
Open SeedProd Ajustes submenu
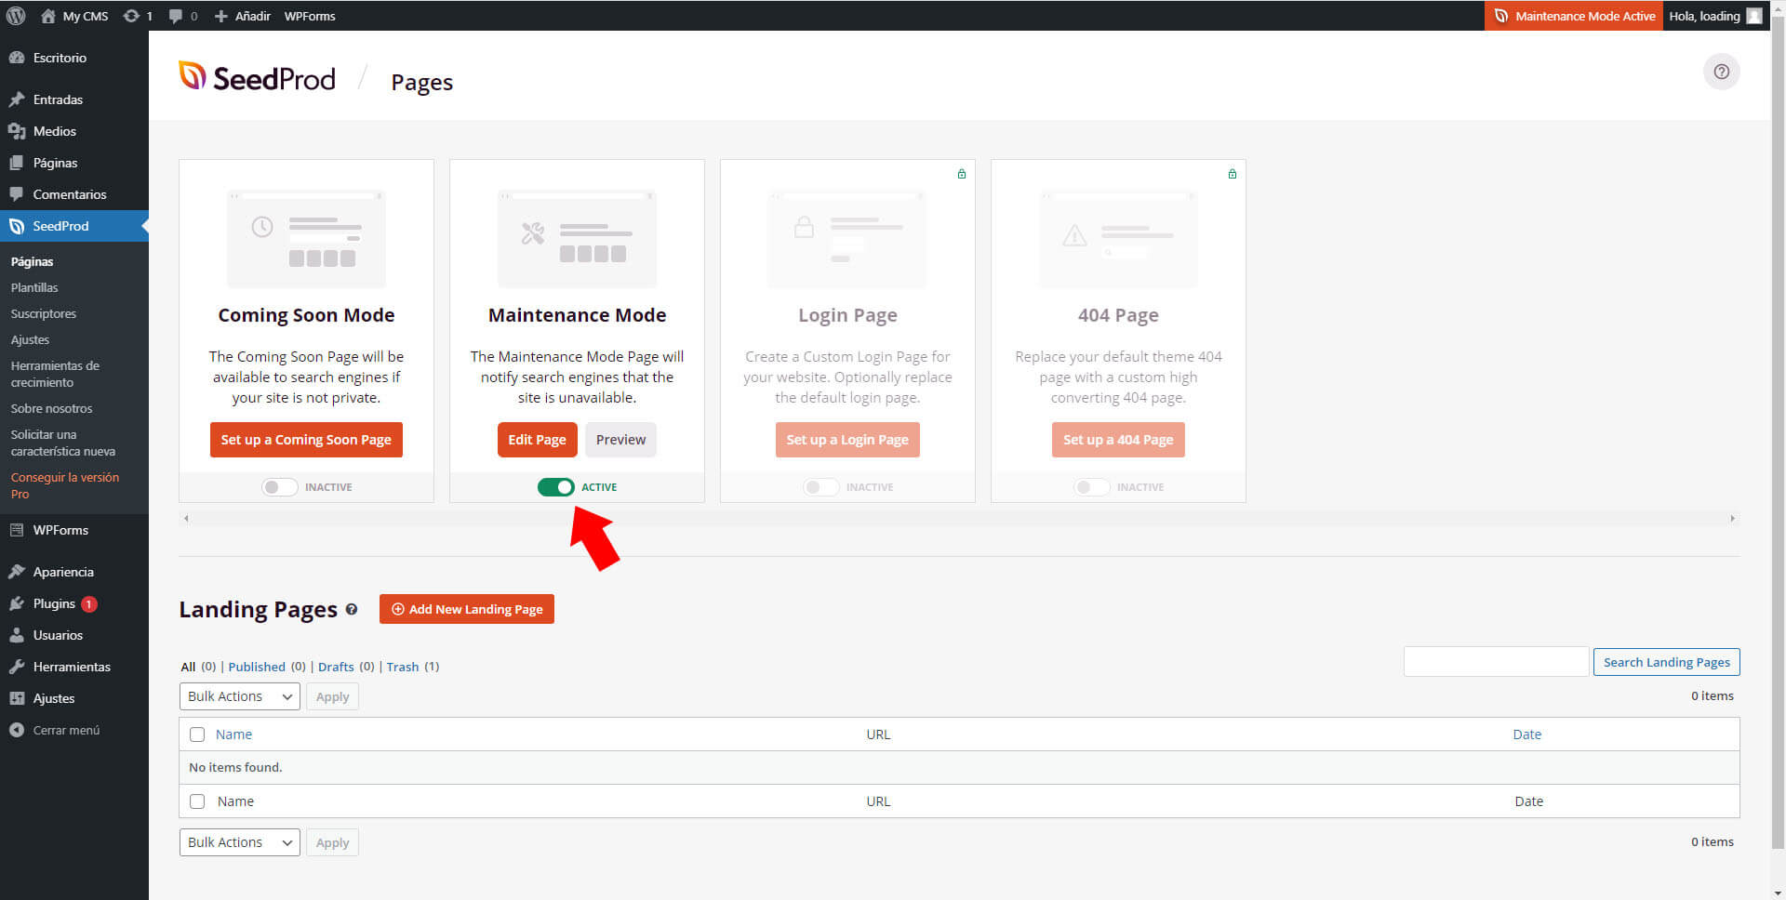30,340
